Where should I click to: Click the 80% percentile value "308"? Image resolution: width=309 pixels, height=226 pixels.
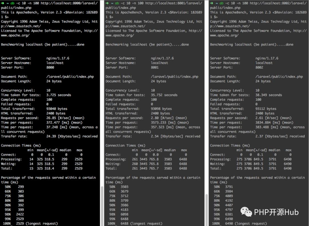point(21,201)
